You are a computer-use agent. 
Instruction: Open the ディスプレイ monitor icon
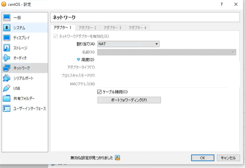(7, 38)
